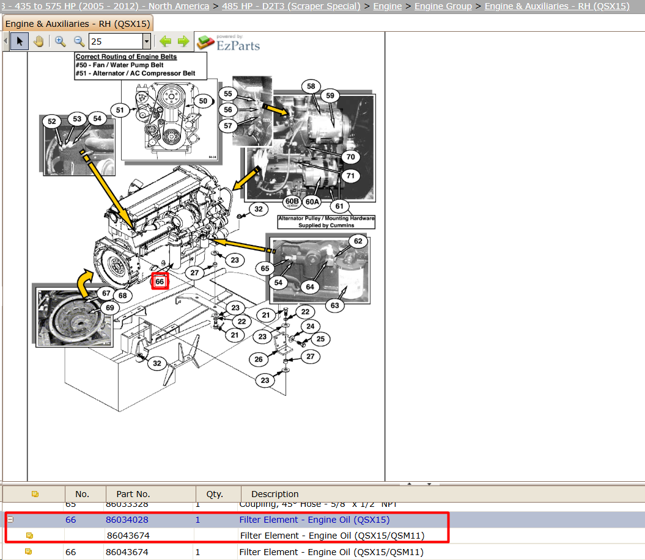Viewport: 645px width, 560px height.
Task: Open the EzParts logo
Action: [228, 43]
